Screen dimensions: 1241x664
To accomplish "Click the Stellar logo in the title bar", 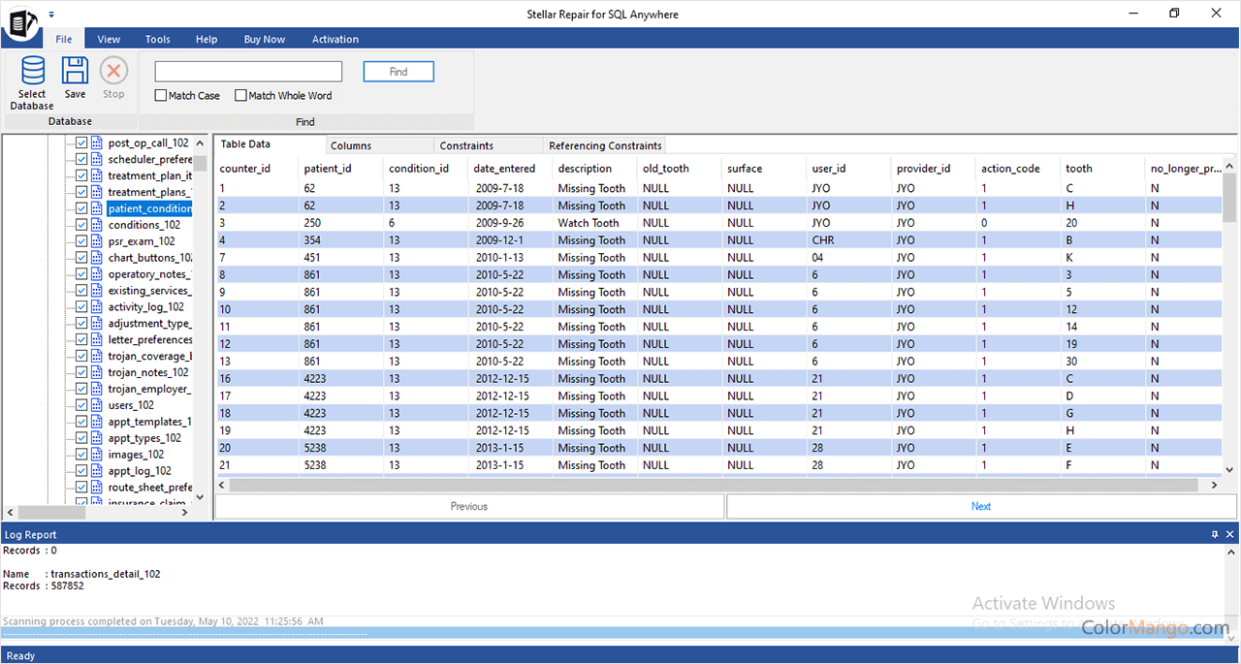I will coord(20,24).
